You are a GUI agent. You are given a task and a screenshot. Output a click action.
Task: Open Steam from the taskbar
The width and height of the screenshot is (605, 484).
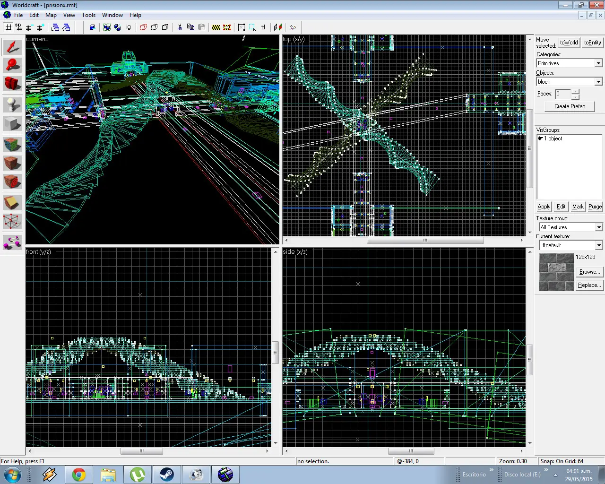click(166, 475)
